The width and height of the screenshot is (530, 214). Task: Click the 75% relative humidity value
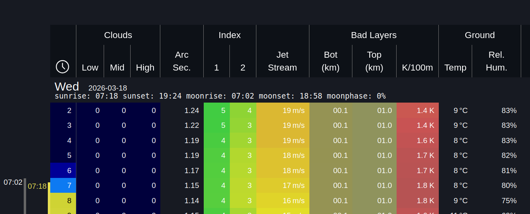(x=509, y=200)
